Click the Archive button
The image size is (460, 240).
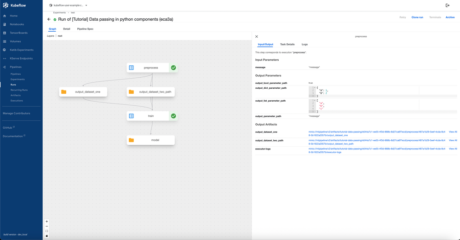450,17
